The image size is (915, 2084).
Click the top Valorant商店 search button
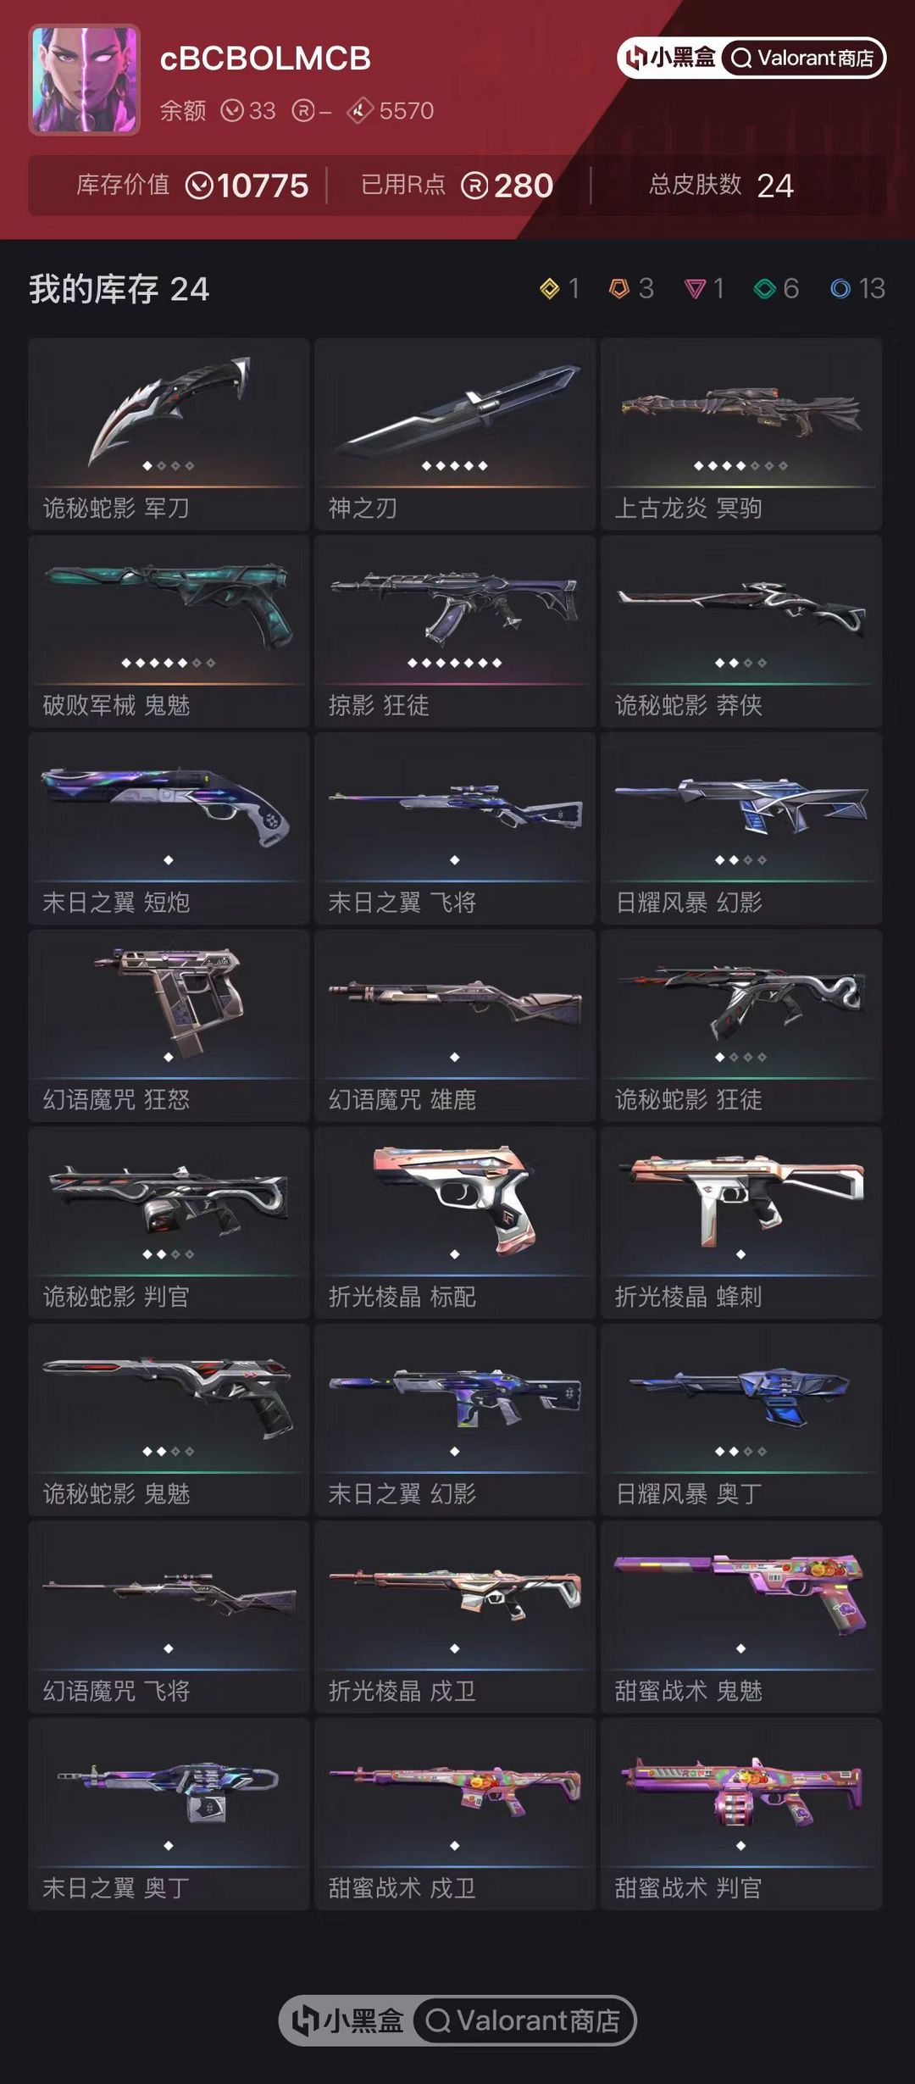[x=802, y=58]
